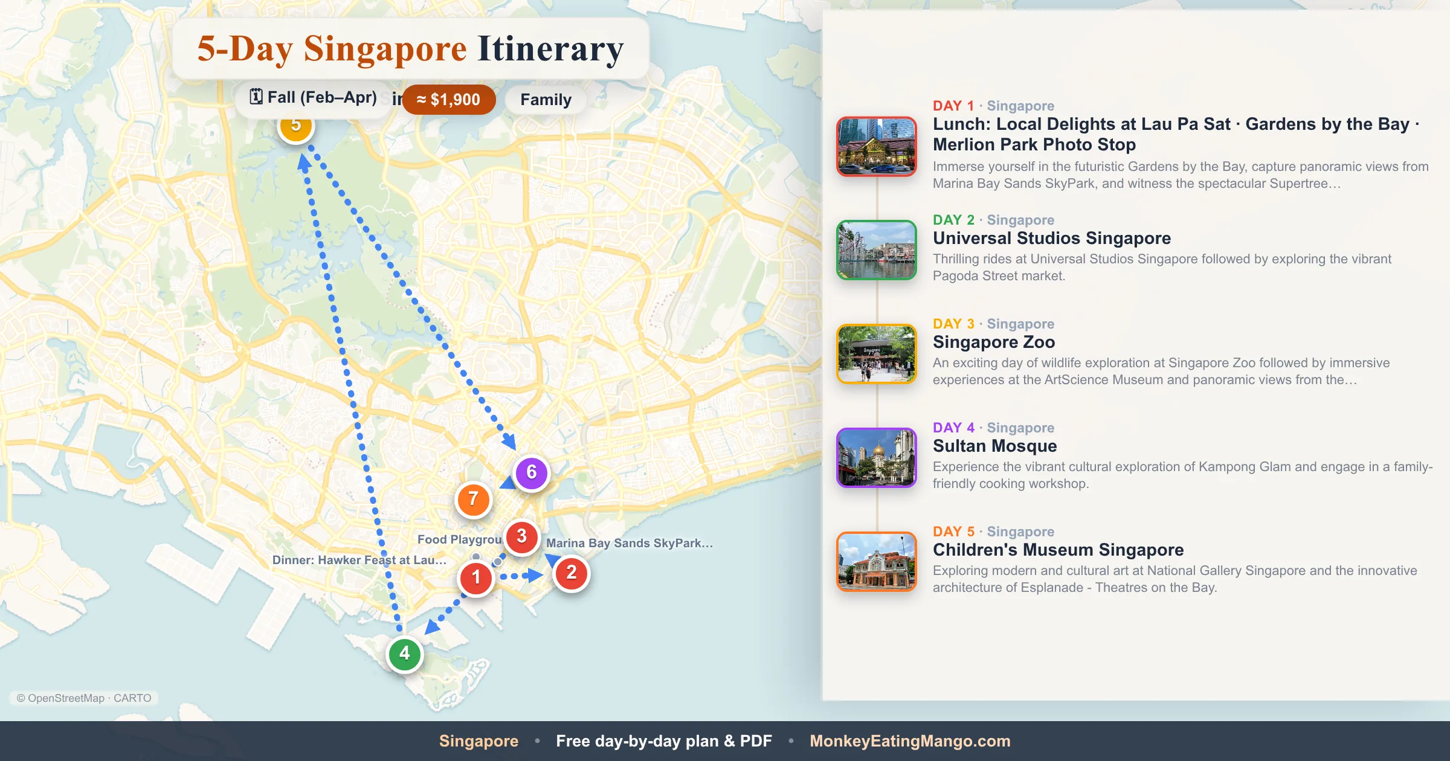The height and width of the screenshot is (761, 1450).
Task: Click the calendar icon beside Fall
Action: click(256, 97)
